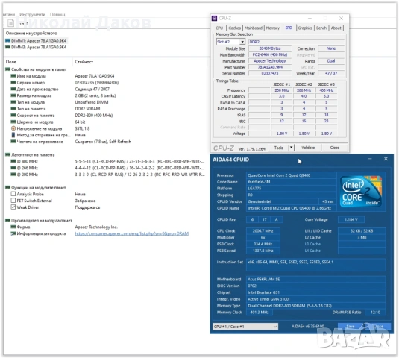This screenshot has width=399, height=358.
Task: Open the Tools dropdown arrow in CPU-Z
Action: click(x=291, y=148)
